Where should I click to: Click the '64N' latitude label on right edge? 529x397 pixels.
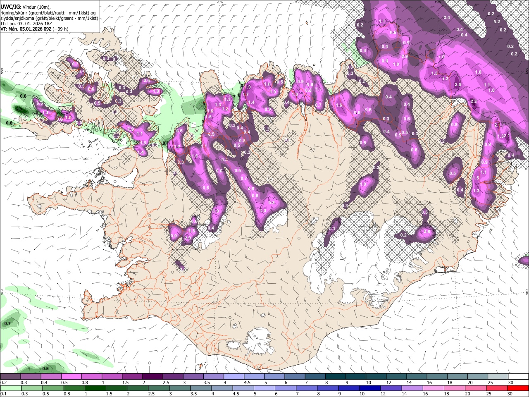pyautogui.click(x=527, y=292)
